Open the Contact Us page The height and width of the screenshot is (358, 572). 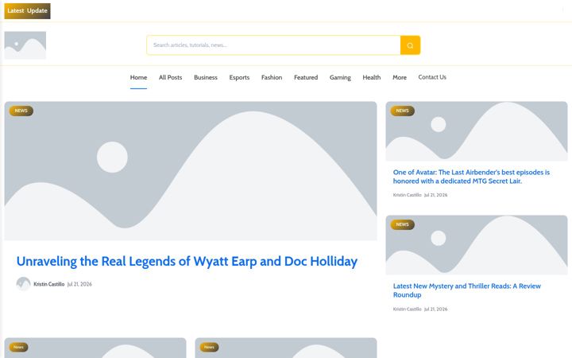[x=432, y=77]
